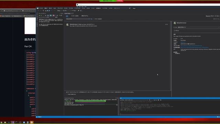Open the ヘルプ menu in Visual Studio
220x124 pixels.
[110, 8]
